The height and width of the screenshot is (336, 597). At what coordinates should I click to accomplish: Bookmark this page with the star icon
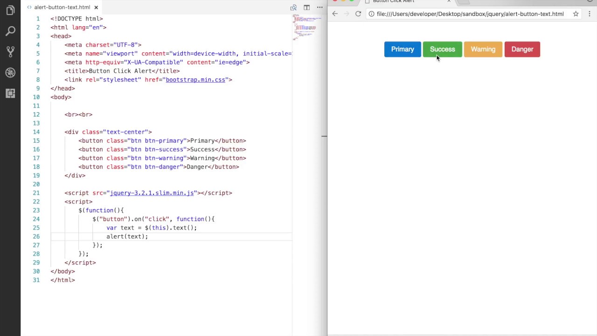[x=576, y=14]
